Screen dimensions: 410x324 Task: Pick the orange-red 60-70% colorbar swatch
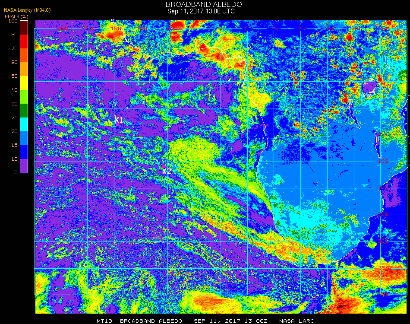click(x=24, y=55)
